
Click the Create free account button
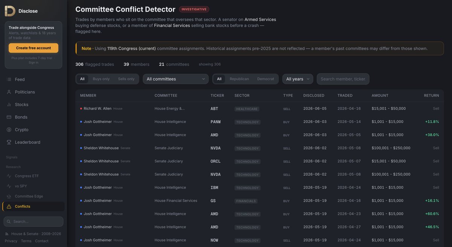tap(34, 48)
